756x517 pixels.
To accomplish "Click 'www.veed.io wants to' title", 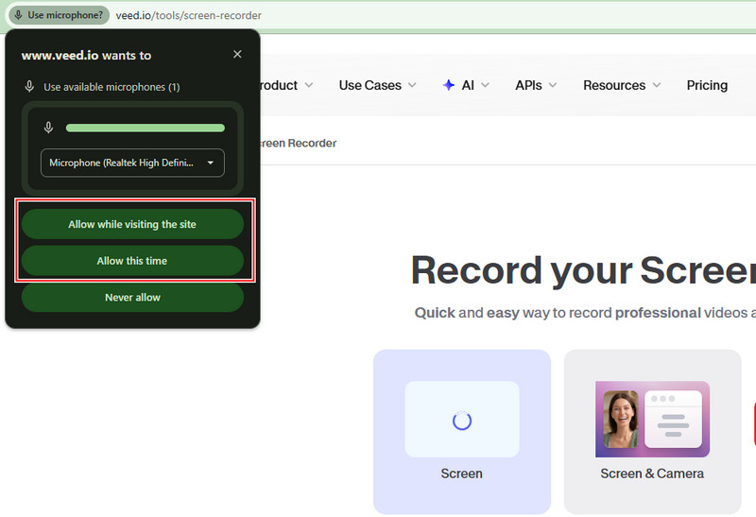I will point(86,56).
